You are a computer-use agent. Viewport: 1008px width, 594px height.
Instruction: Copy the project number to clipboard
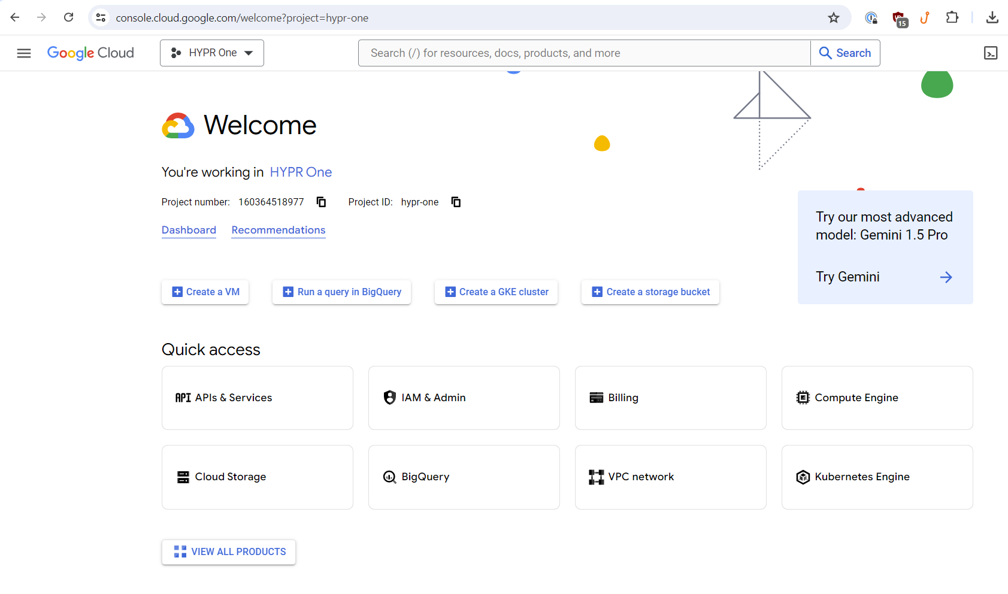[x=321, y=202]
